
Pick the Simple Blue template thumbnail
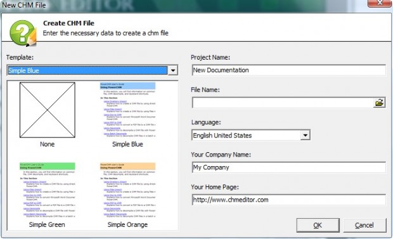click(x=127, y=110)
